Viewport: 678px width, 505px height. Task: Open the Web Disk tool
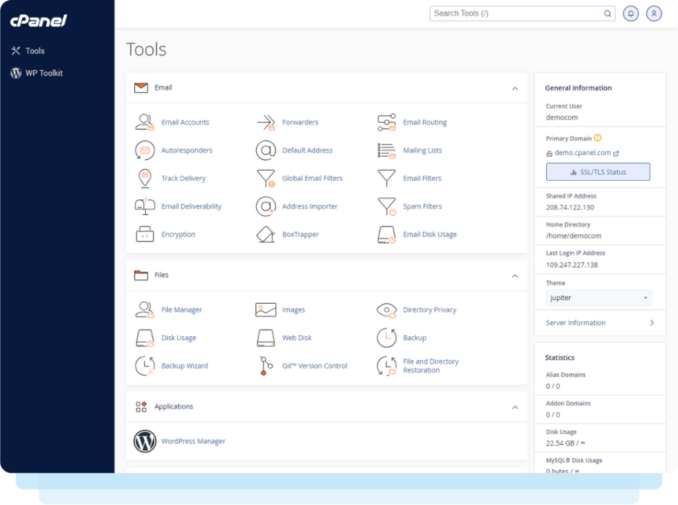[x=297, y=338]
